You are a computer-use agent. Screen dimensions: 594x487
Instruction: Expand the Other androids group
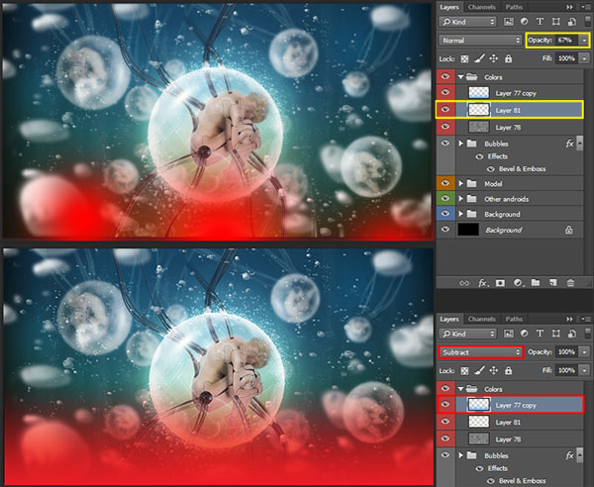461,199
